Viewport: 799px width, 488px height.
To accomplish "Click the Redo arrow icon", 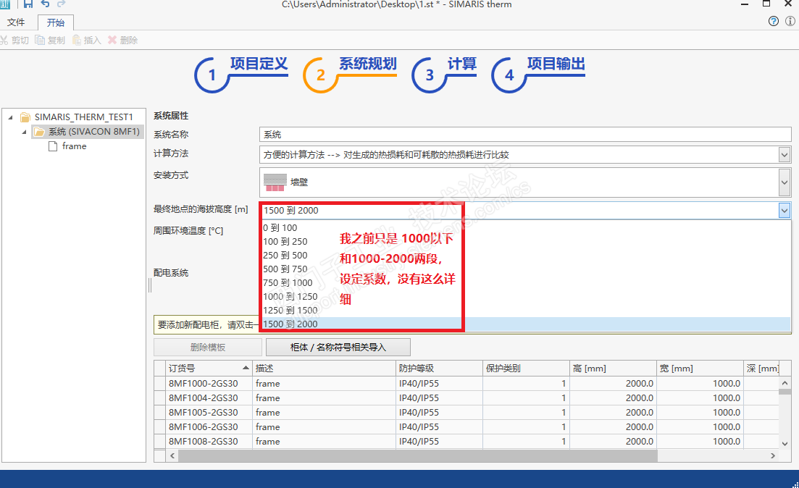I will click(x=62, y=4).
